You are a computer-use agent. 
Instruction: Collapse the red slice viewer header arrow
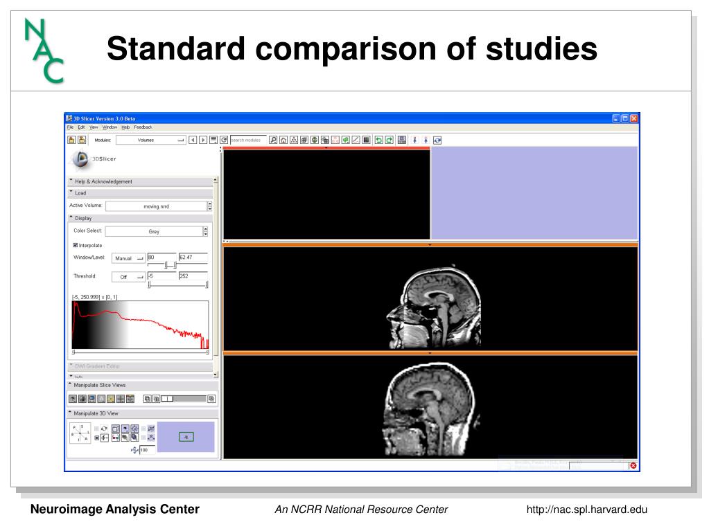tap(326, 147)
